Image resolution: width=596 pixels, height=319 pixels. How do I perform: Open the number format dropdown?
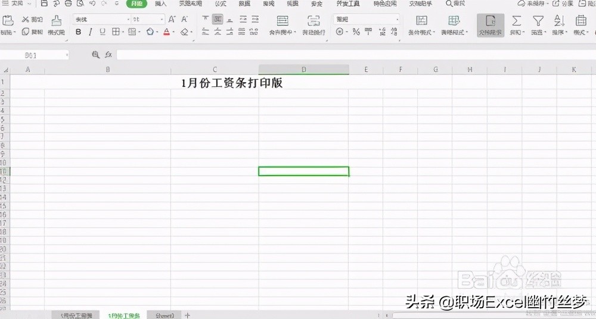coord(397,20)
